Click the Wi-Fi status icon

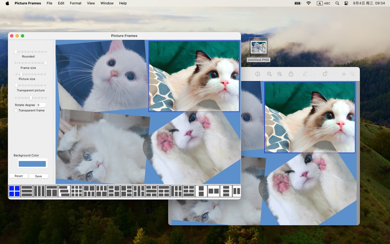point(308,3)
